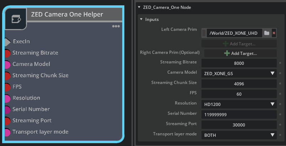Click the /World/ZED_XONE_UHD prim path field
Image resolution: width=286 pixels, height=146 pixels.
pos(234,33)
